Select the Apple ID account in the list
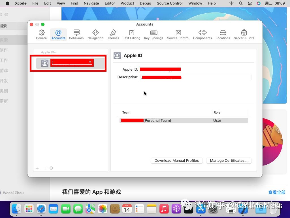The image size is (290, 218). tap(71, 63)
